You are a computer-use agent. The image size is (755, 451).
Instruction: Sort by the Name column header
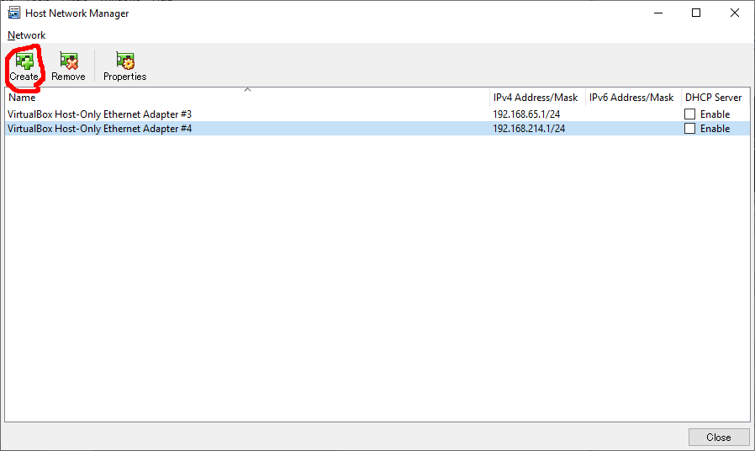pos(247,98)
